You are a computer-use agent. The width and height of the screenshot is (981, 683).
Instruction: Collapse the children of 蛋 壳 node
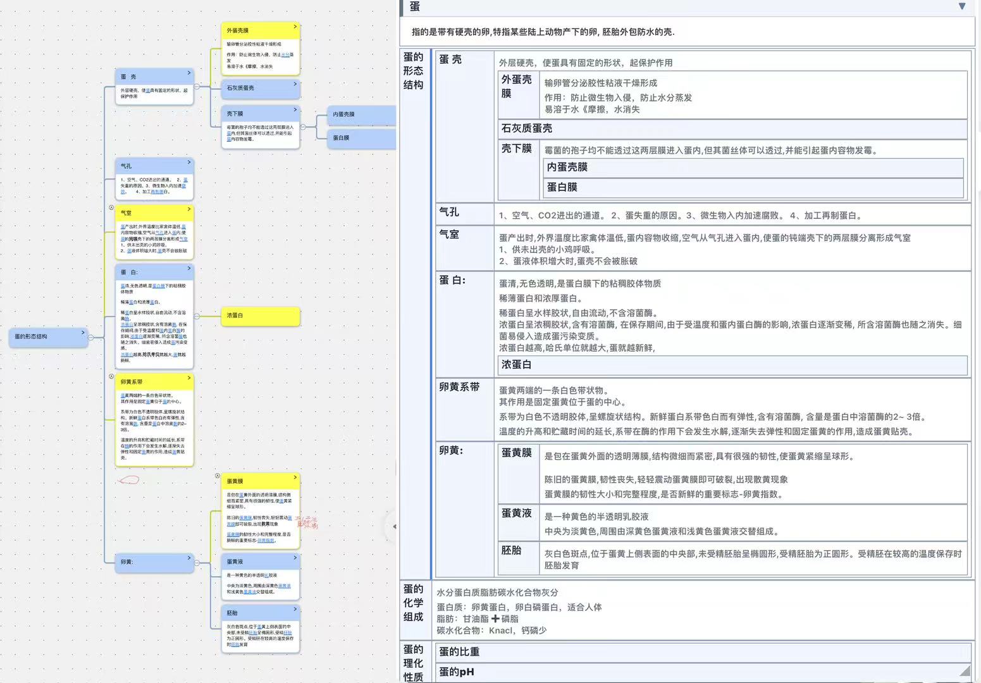[197, 87]
